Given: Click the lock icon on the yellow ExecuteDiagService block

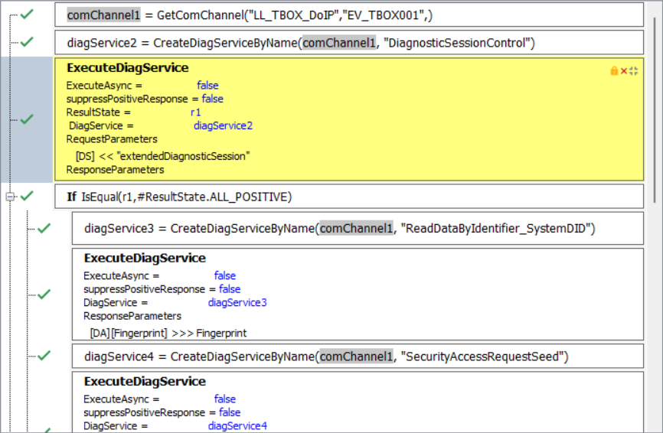Looking at the screenshot, I should pyautogui.click(x=614, y=71).
